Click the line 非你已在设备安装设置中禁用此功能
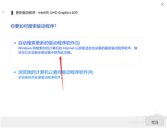This screenshot has height=128, width=167. (45, 52)
